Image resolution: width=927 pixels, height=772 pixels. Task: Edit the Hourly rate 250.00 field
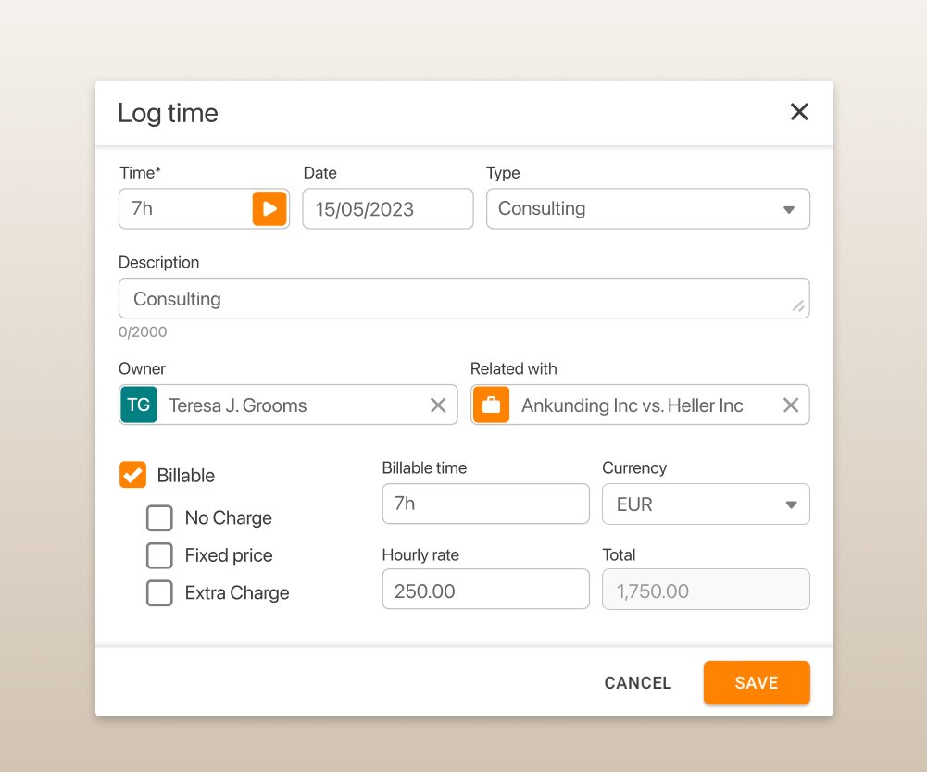486,590
